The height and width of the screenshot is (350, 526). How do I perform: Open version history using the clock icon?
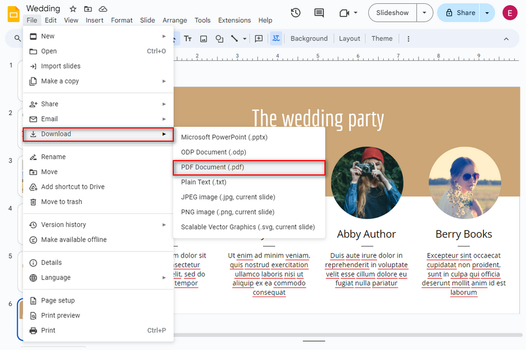(295, 12)
